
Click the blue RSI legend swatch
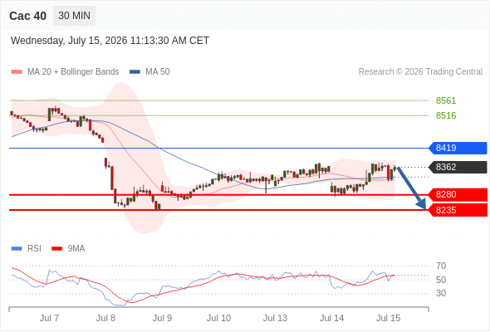[17, 249]
